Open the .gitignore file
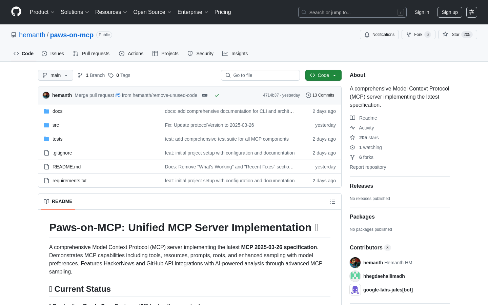488x305 pixels. click(x=62, y=153)
